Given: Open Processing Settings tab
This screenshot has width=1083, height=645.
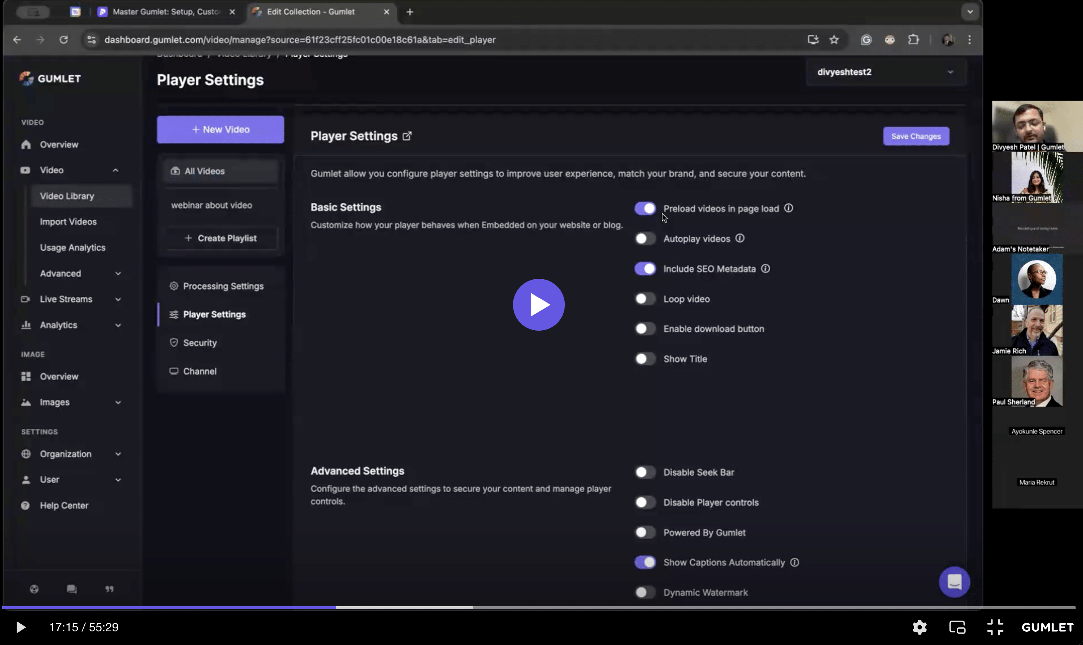Looking at the screenshot, I should tap(217, 286).
